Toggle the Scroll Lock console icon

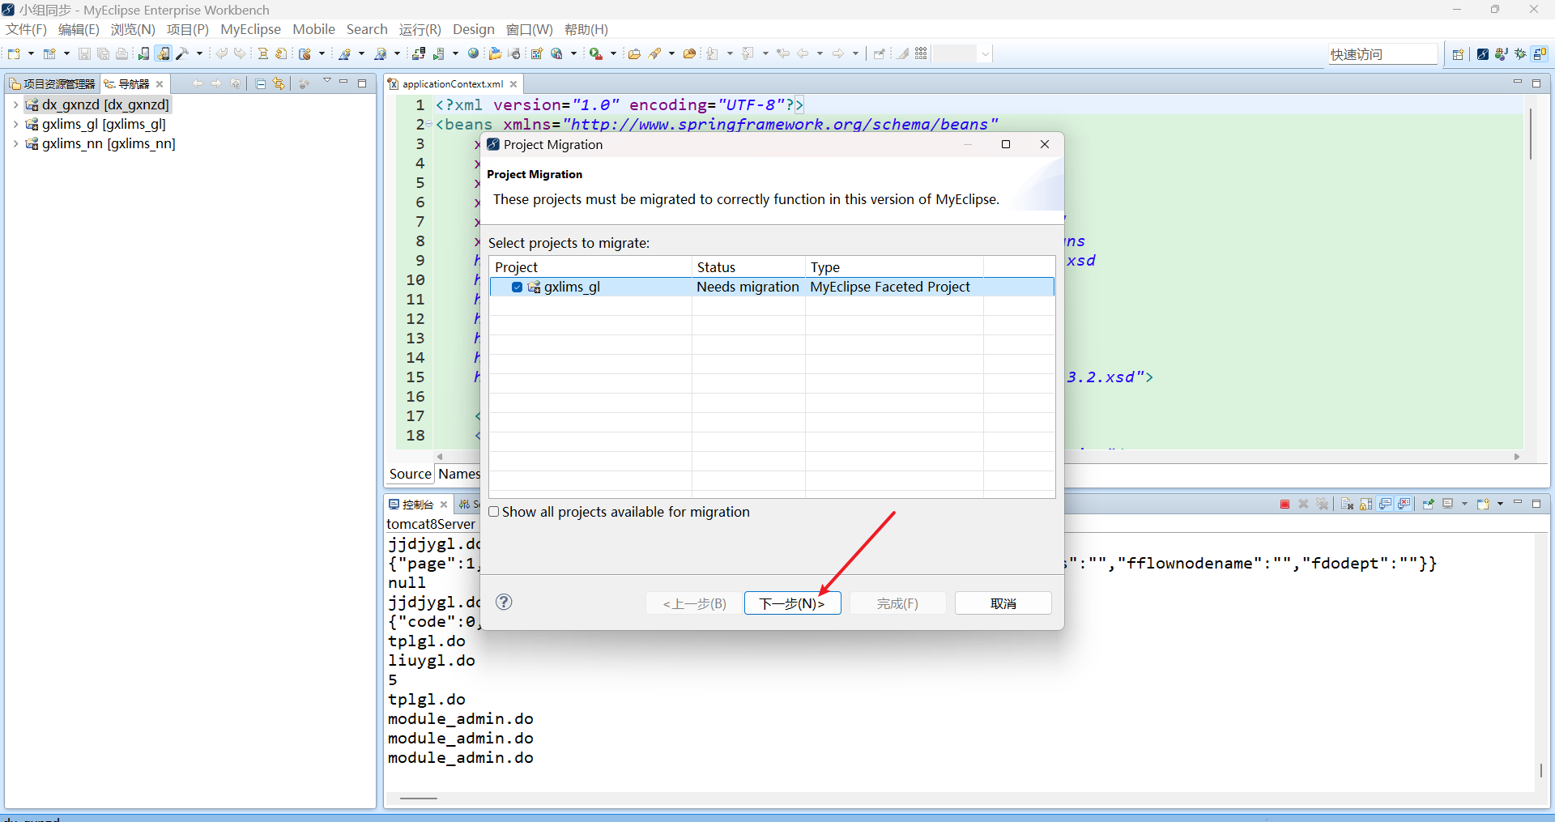point(1366,504)
